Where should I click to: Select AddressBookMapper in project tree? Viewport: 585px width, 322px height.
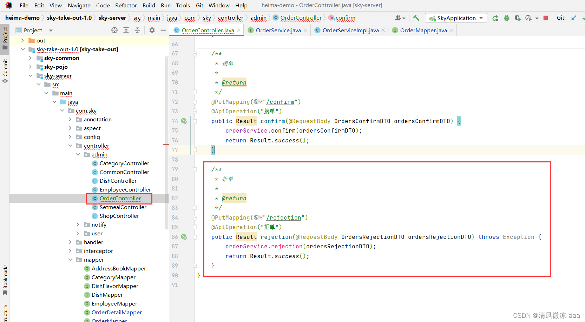click(x=119, y=268)
